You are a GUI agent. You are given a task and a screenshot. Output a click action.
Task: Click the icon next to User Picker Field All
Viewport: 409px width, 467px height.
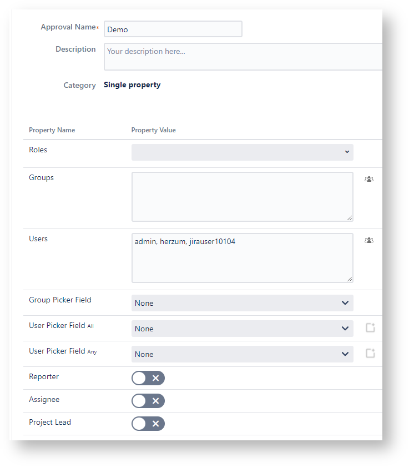pyautogui.click(x=370, y=328)
